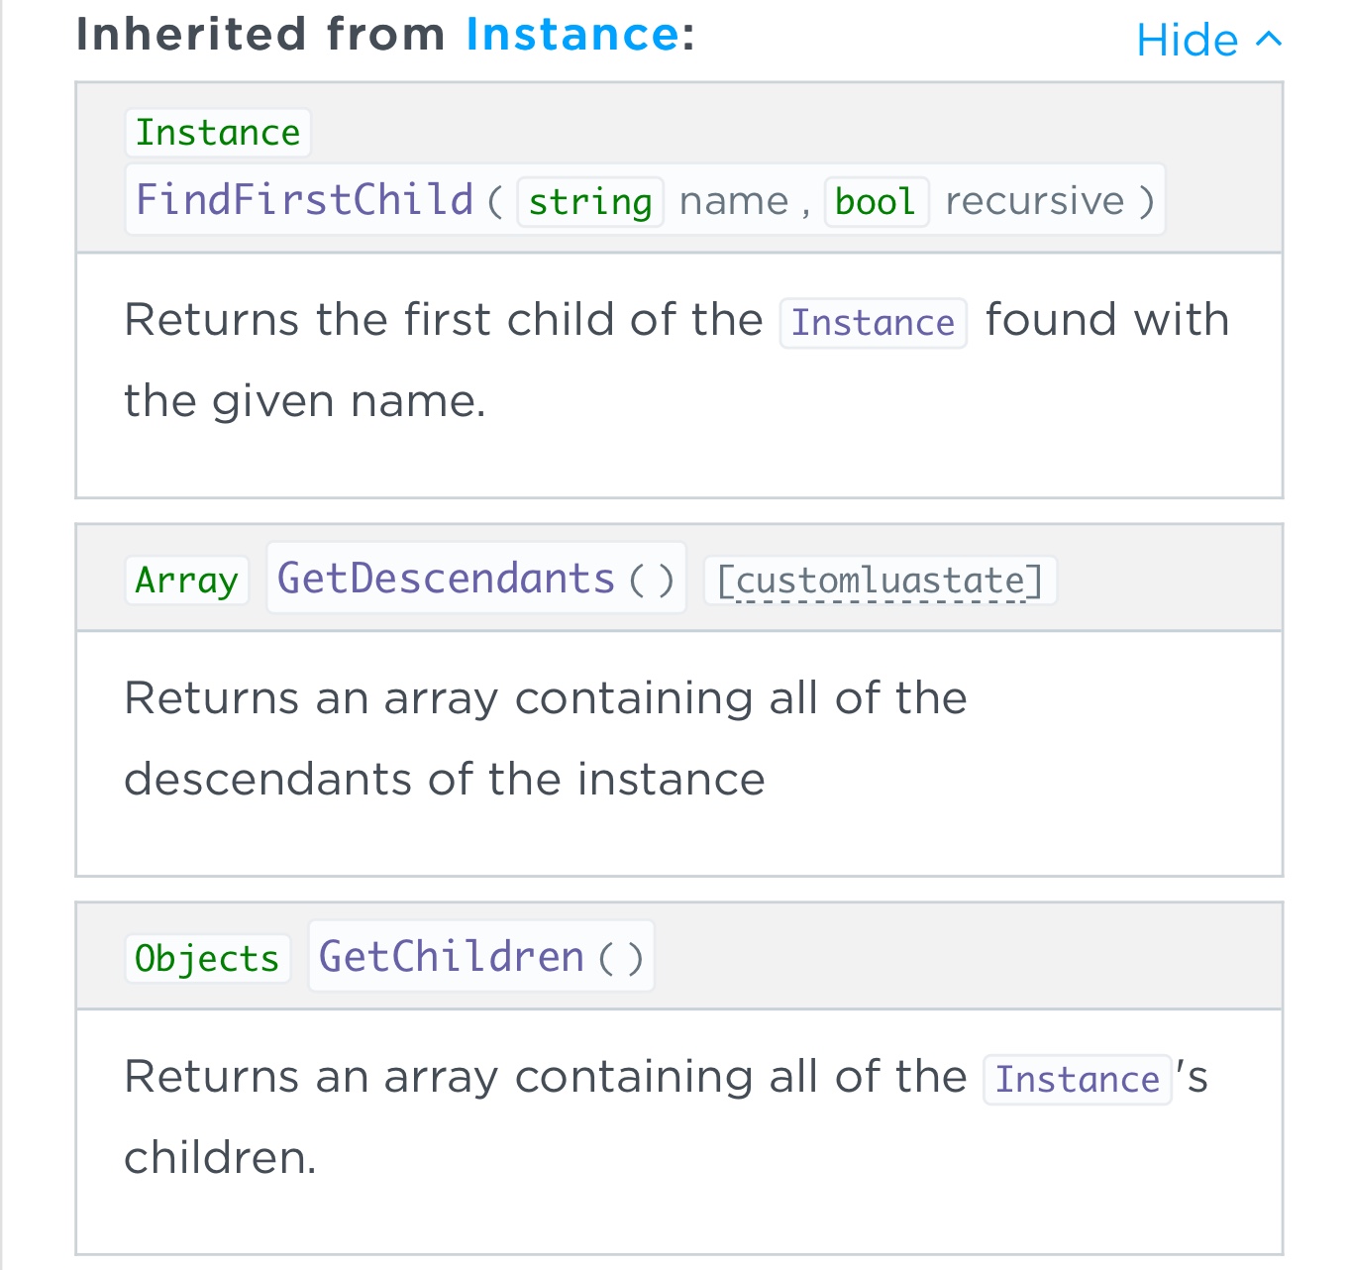Open the Instance link in the heading
Screen dimensions: 1350x1270
coord(572,35)
